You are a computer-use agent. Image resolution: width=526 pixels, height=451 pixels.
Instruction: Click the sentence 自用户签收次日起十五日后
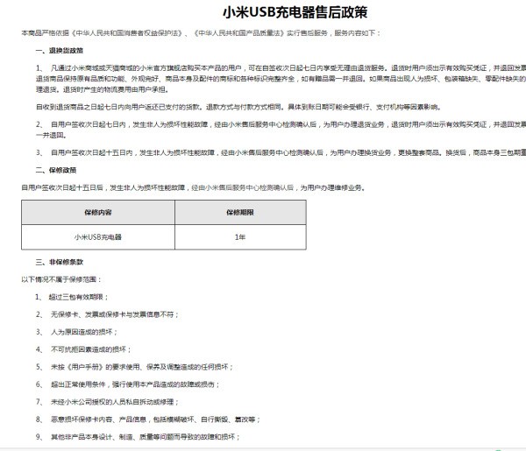[193, 187]
